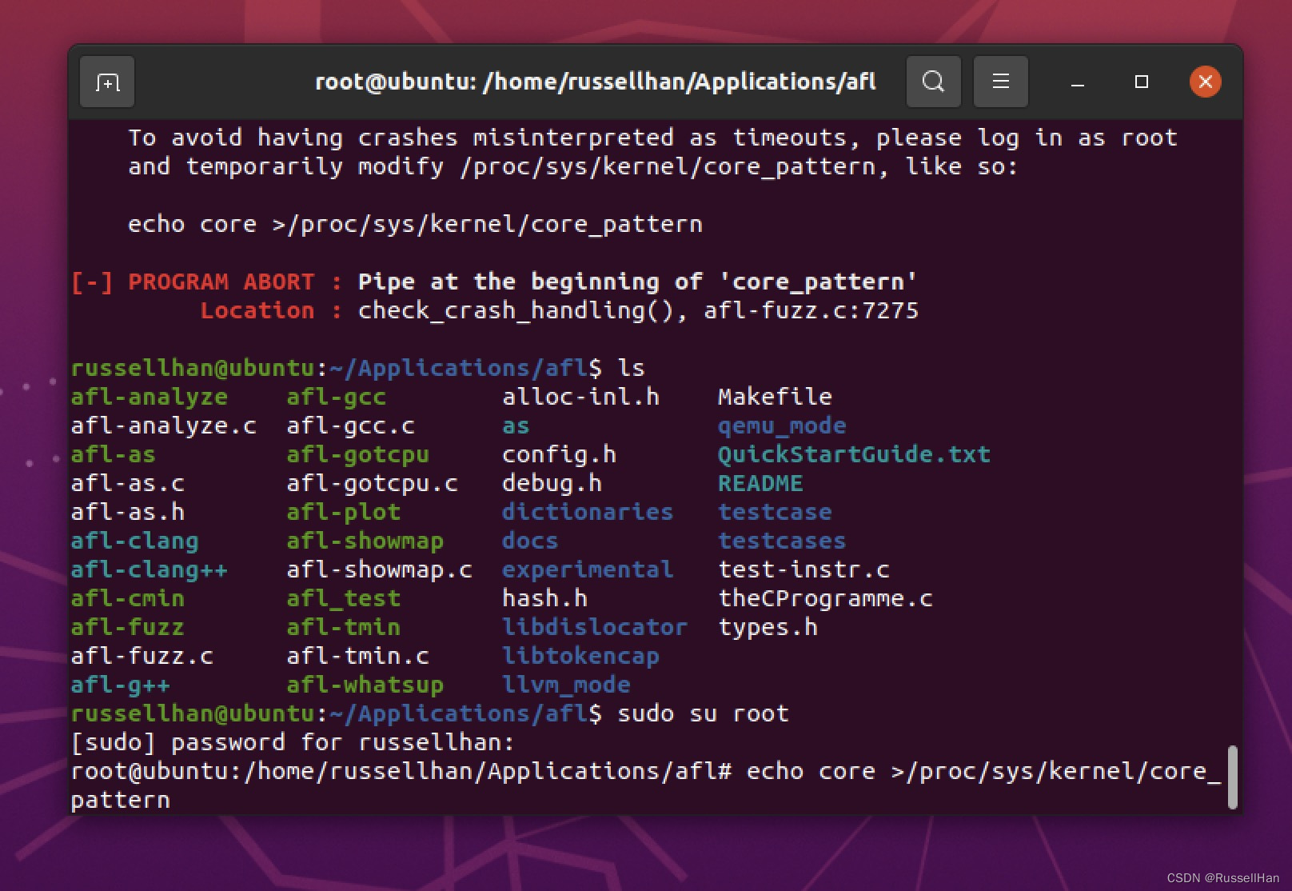This screenshot has width=1292, height=891.
Task: Click the afl-gotcpu executable name
Action: tap(358, 454)
